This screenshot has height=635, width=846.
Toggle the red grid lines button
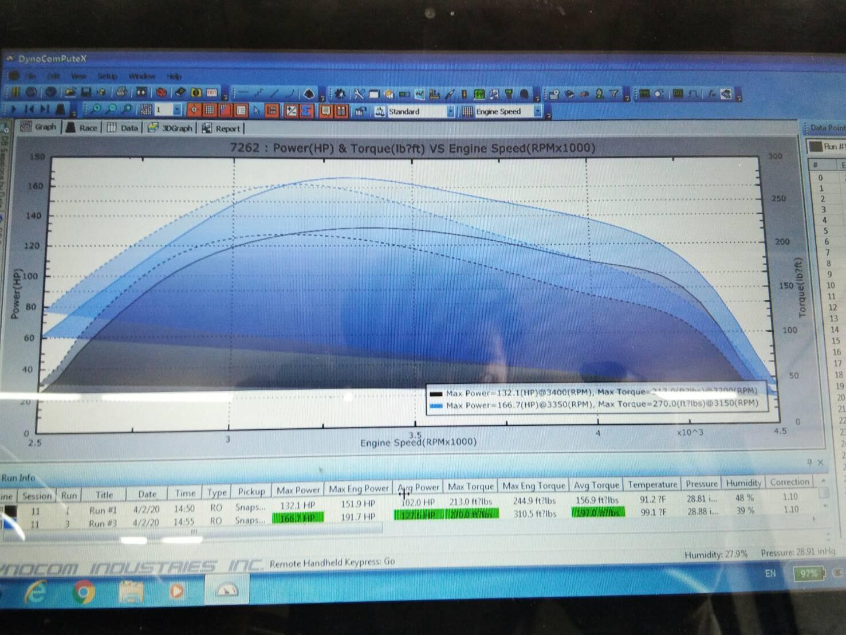[x=210, y=110]
